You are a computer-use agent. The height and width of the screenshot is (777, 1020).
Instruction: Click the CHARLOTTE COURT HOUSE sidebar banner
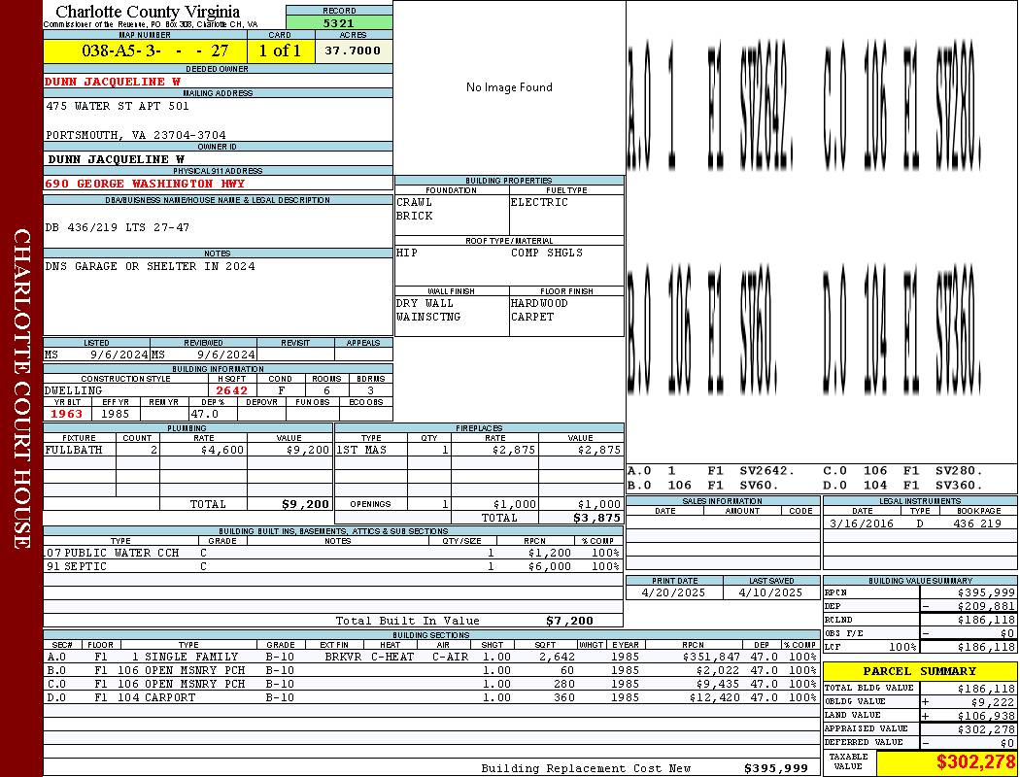(x=21, y=388)
